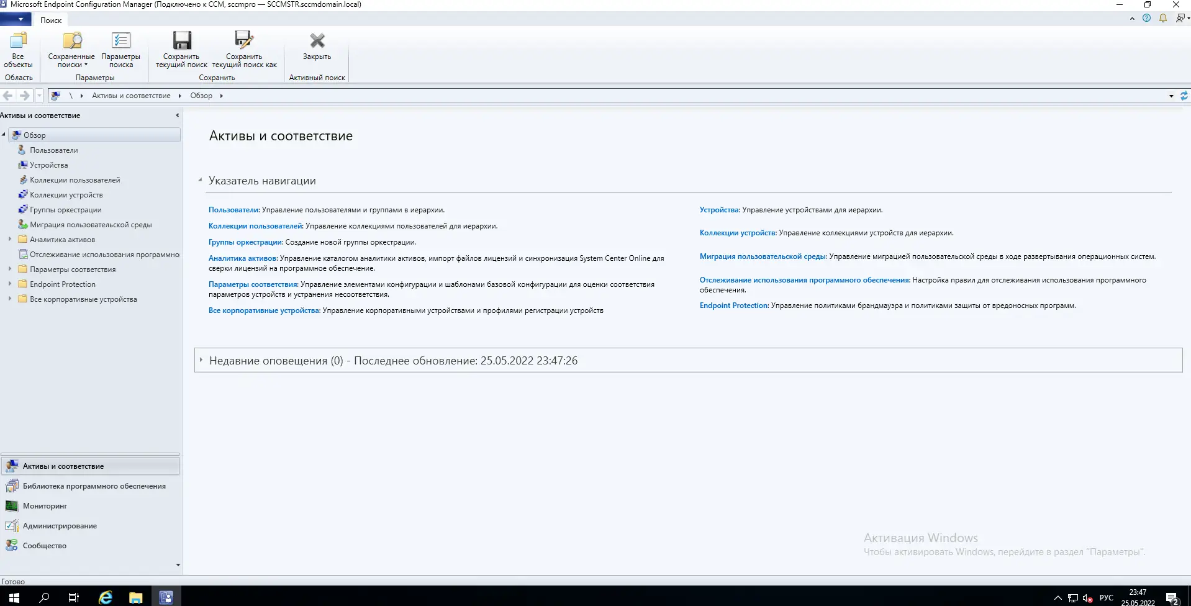Open the blue application menu dropdown

16,20
